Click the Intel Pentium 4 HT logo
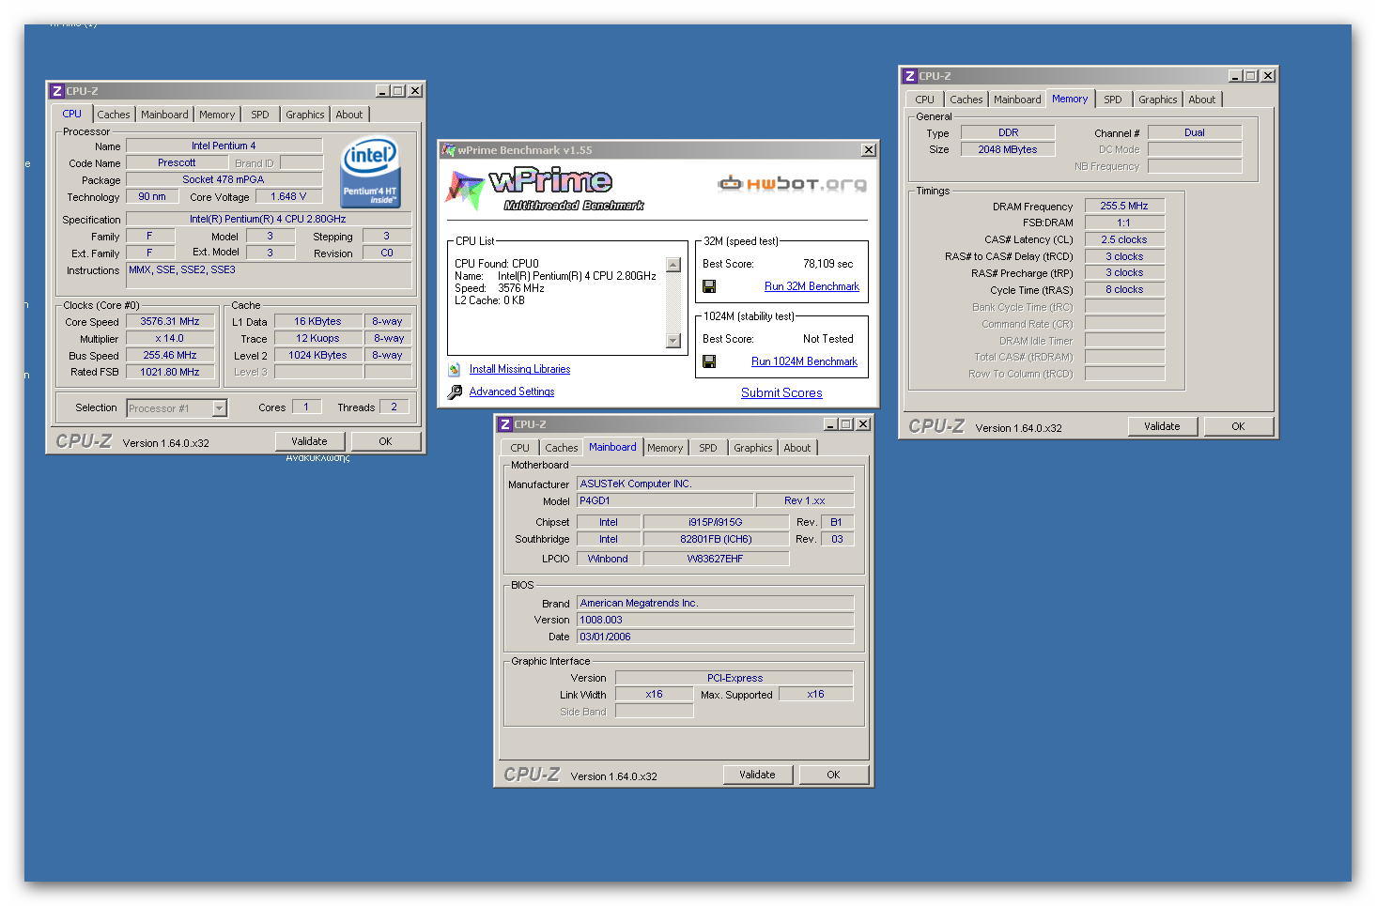The height and width of the screenshot is (906, 1376). [370, 172]
